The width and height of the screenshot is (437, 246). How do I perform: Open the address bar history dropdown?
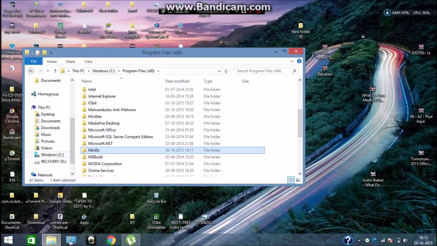tap(219, 71)
